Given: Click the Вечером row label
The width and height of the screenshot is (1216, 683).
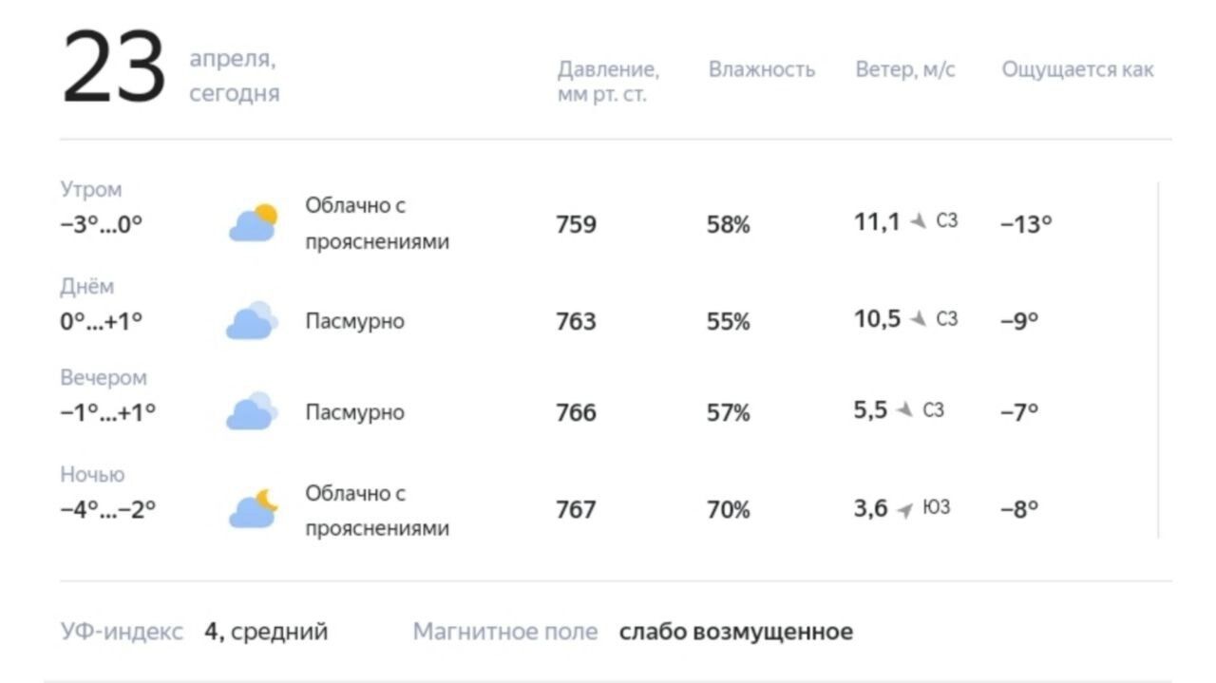Looking at the screenshot, I should click(x=104, y=377).
